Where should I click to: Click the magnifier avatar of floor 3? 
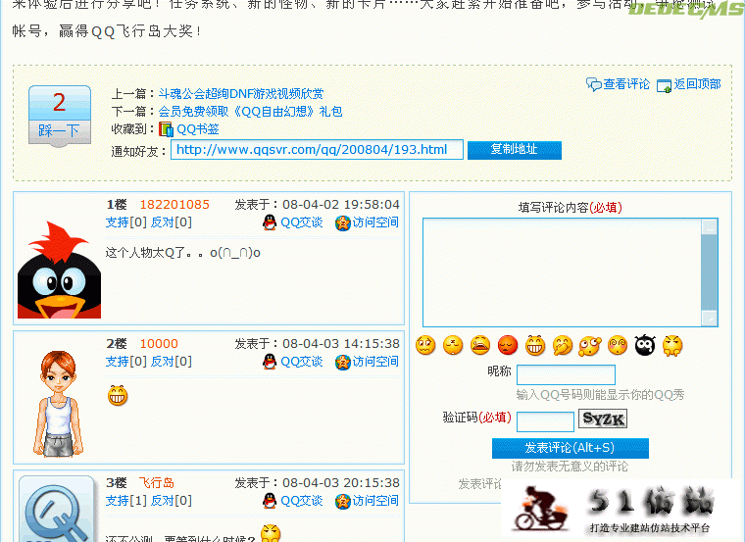coord(57,509)
